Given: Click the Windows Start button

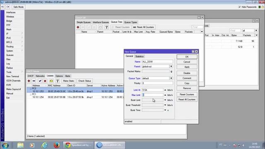Looking at the screenshot, I should point(5,145).
